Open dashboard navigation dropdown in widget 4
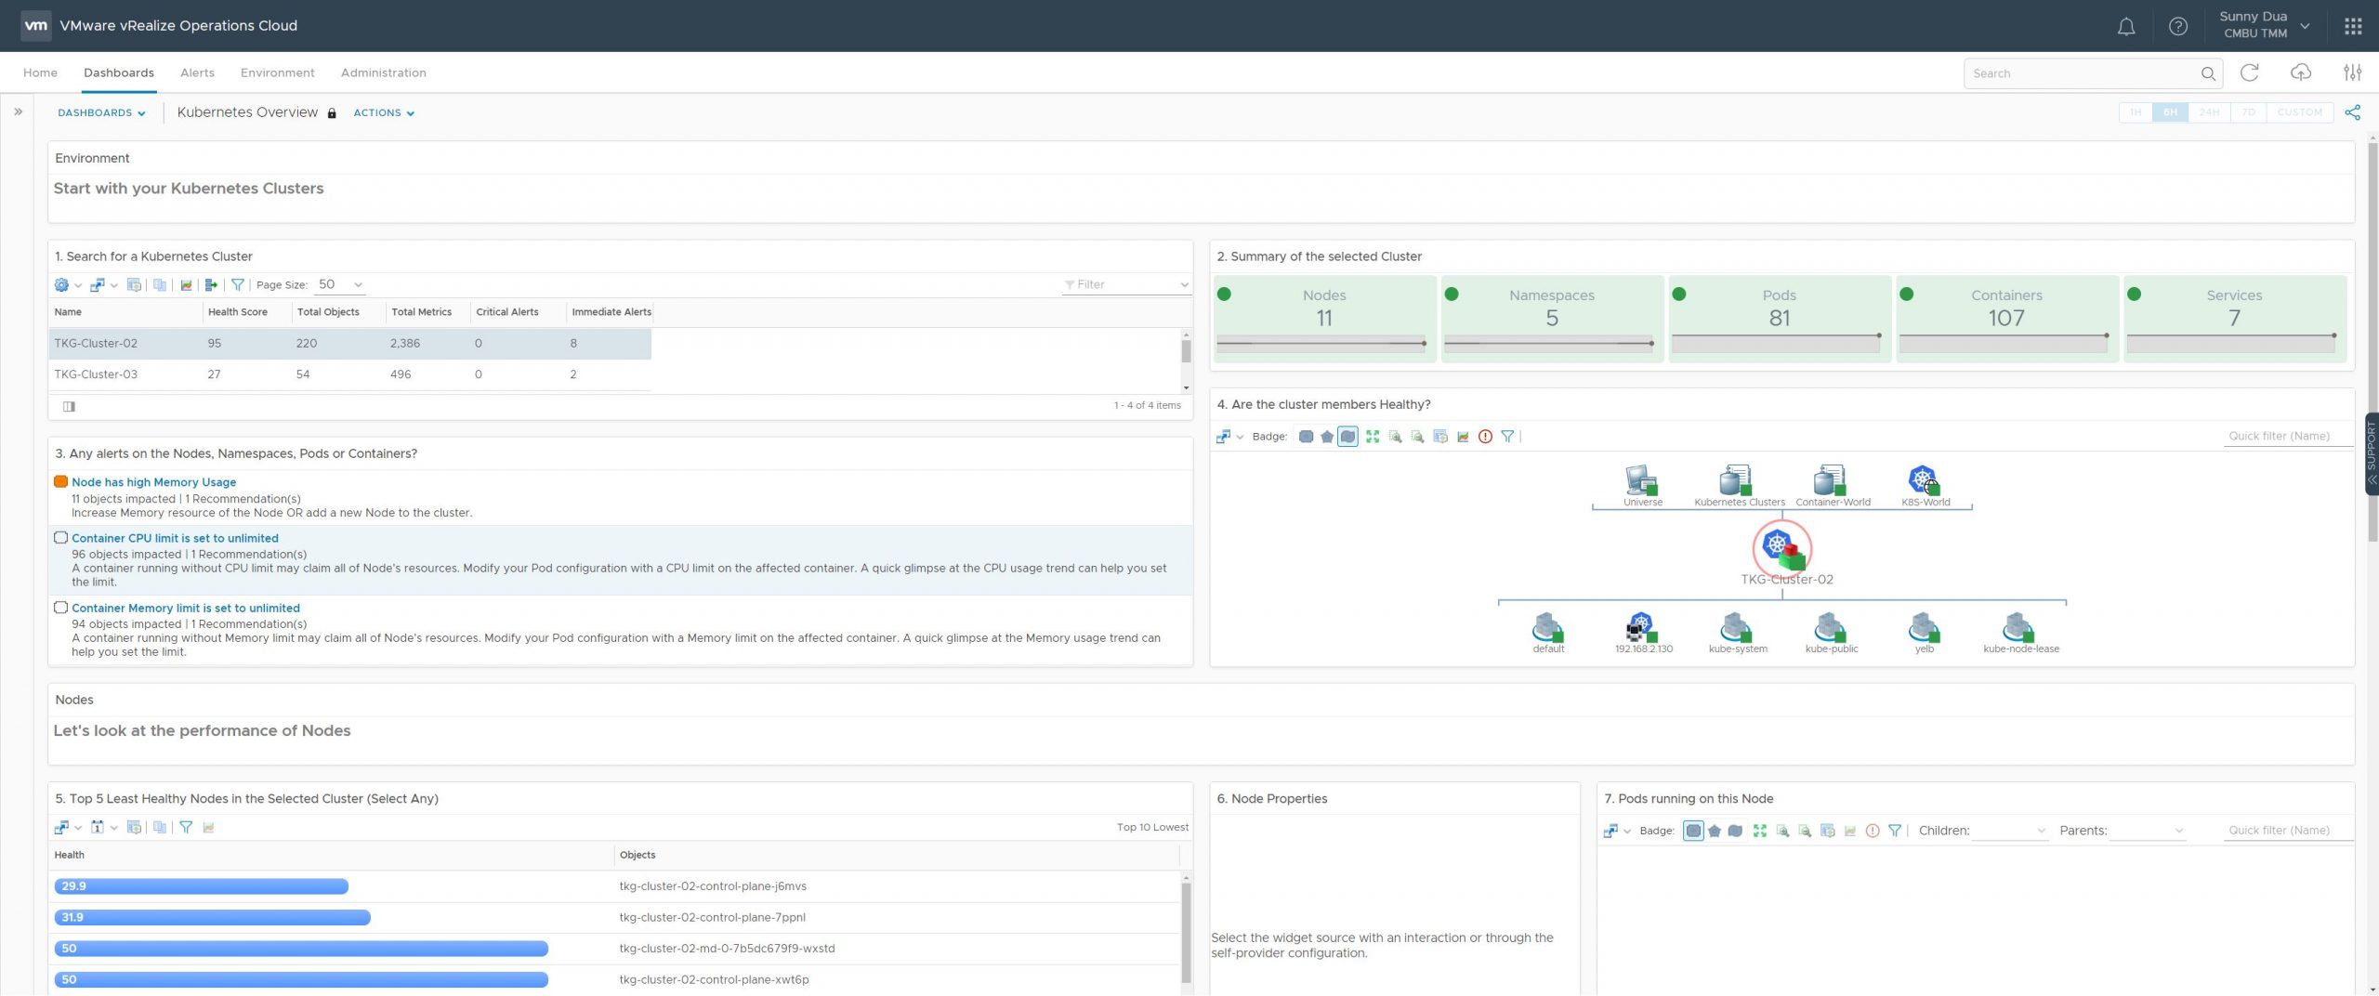 coord(1229,437)
